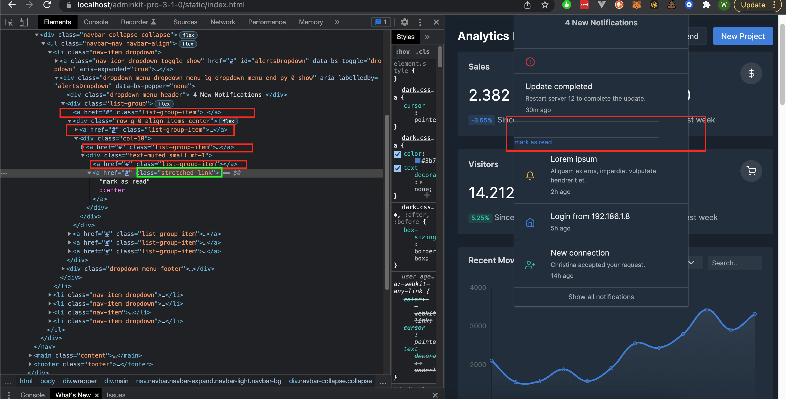Click the red warning icon above Update completed
Viewport: 786px width, 399px height.
(530, 62)
